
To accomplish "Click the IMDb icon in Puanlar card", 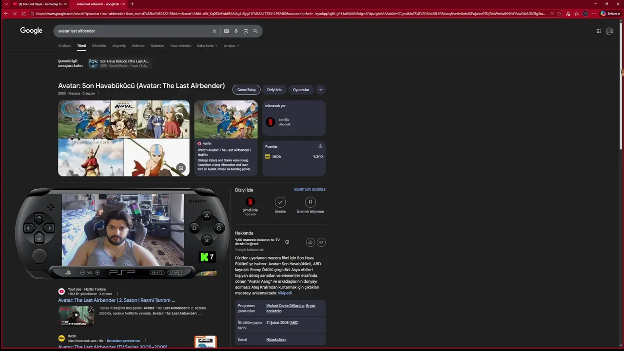I will coord(268,156).
